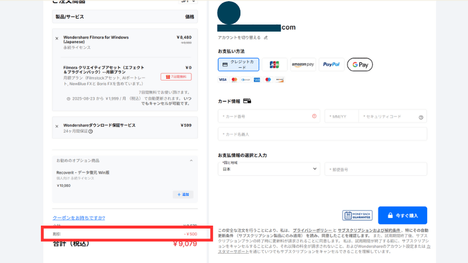This screenshot has height=263, width=468.
Task: Select JCB payment method
Action: (x=274, y=64)
